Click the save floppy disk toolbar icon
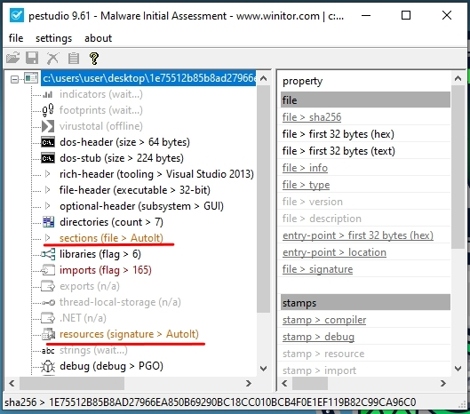 32,58
